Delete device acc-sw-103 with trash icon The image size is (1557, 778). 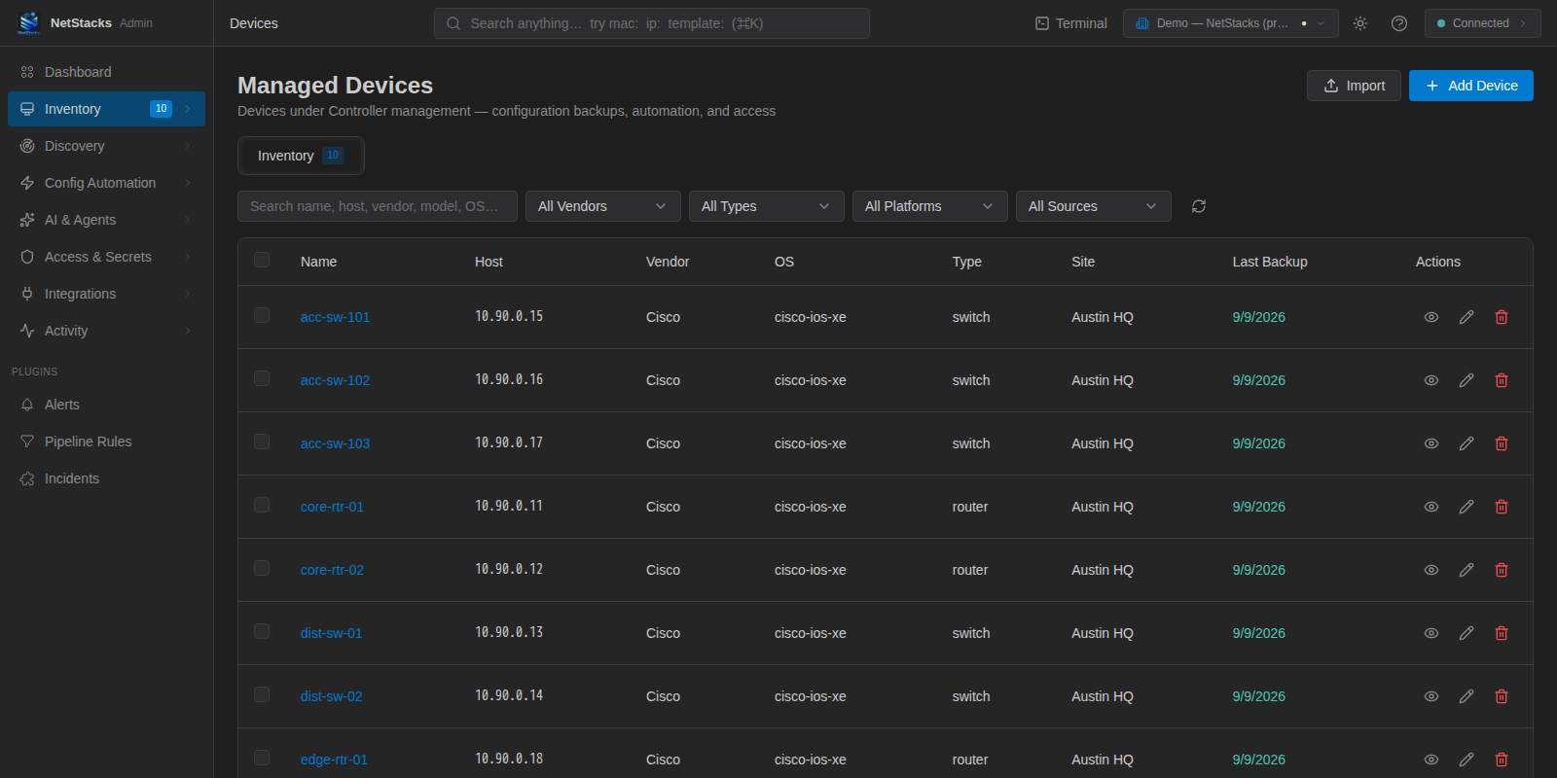1502,443
